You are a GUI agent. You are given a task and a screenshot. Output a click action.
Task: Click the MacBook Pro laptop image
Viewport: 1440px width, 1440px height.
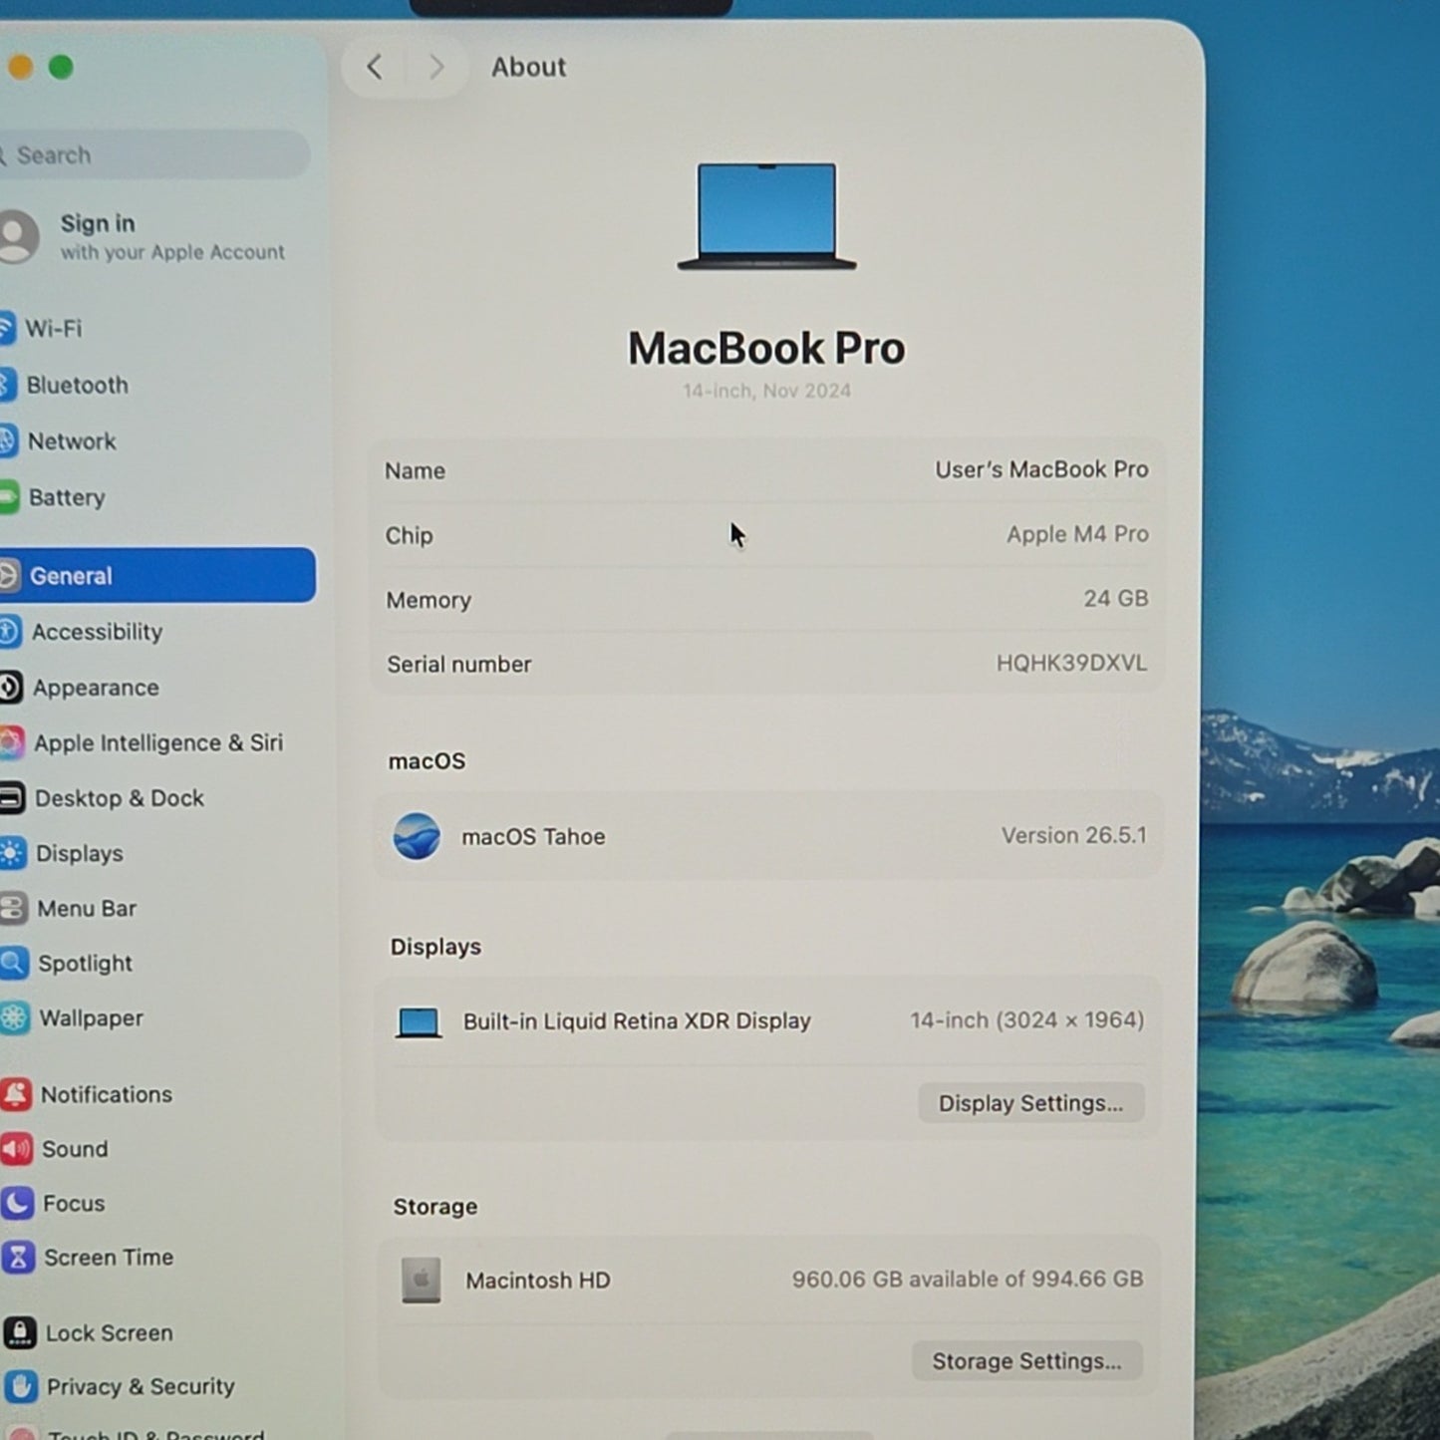point(766,216)
